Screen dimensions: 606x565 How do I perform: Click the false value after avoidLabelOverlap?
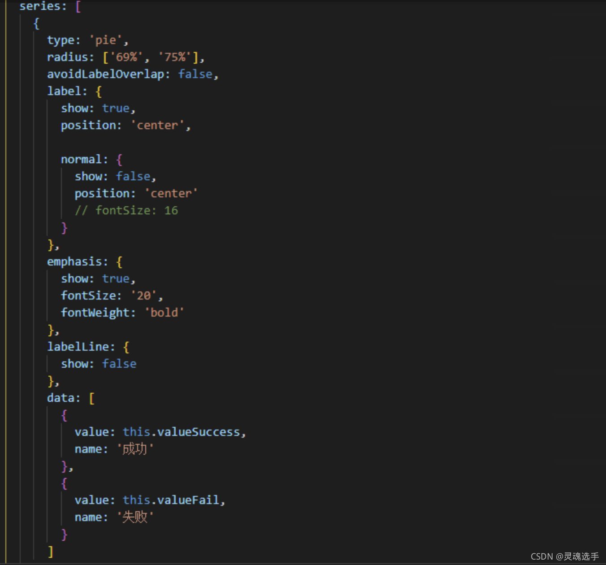click(195, 74)
